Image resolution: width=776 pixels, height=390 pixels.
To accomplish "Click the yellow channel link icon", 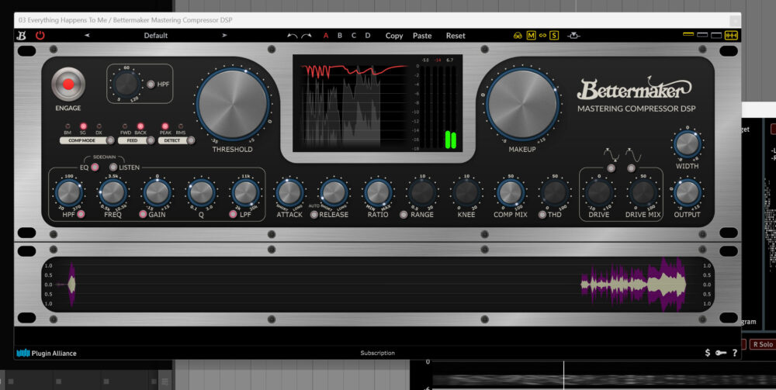I will pos(542,36).
